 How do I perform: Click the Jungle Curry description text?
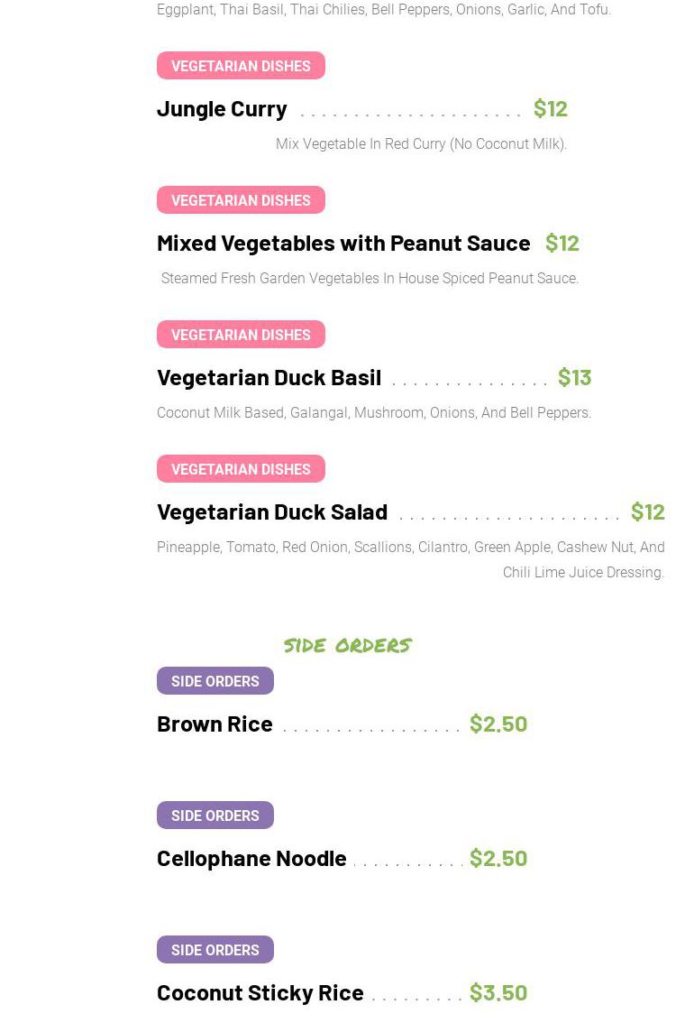[421, 144]
